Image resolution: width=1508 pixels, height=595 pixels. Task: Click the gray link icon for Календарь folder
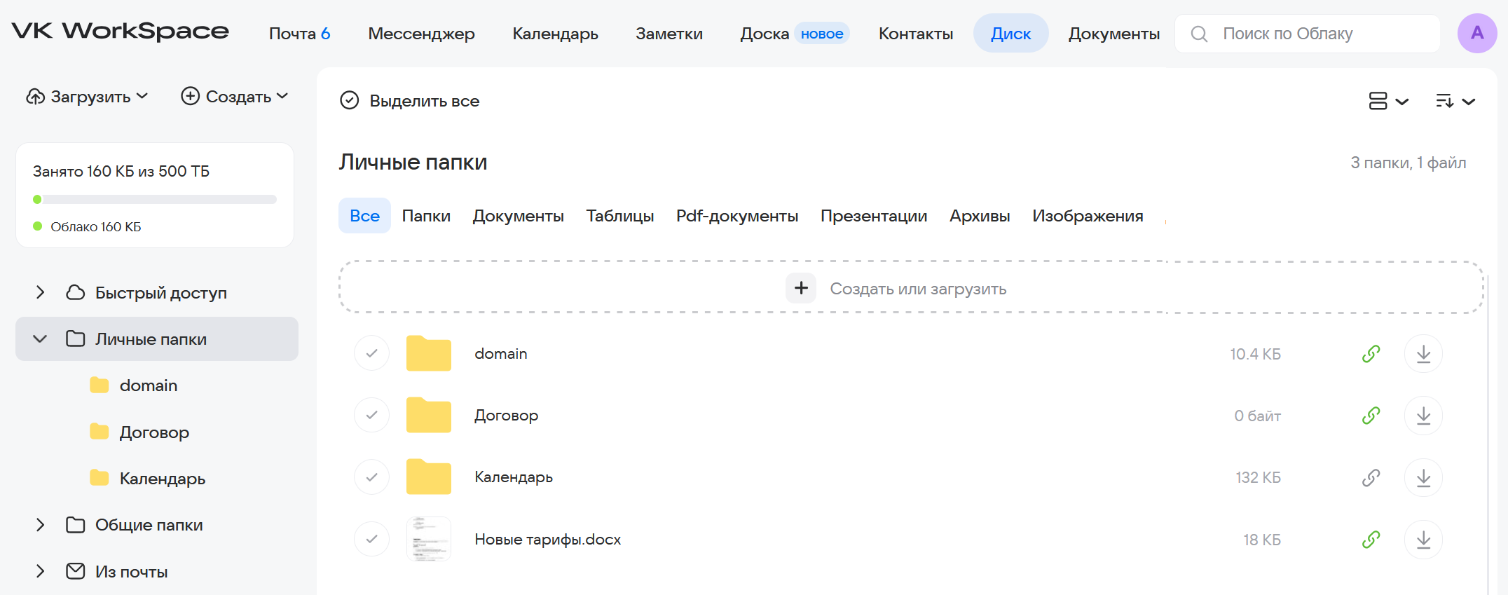[x=1371, y=478]
